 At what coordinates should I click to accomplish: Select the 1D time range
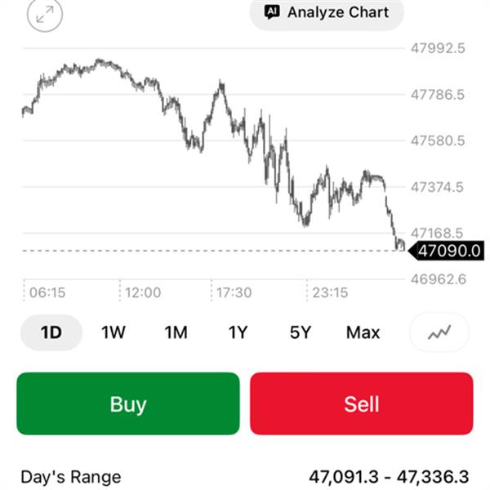point(51,332)
